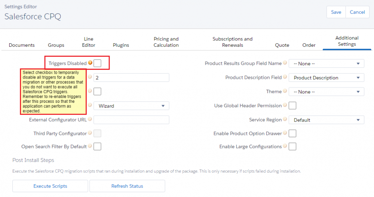Check the Third Party Configurator checkbox

click(97, 133)
